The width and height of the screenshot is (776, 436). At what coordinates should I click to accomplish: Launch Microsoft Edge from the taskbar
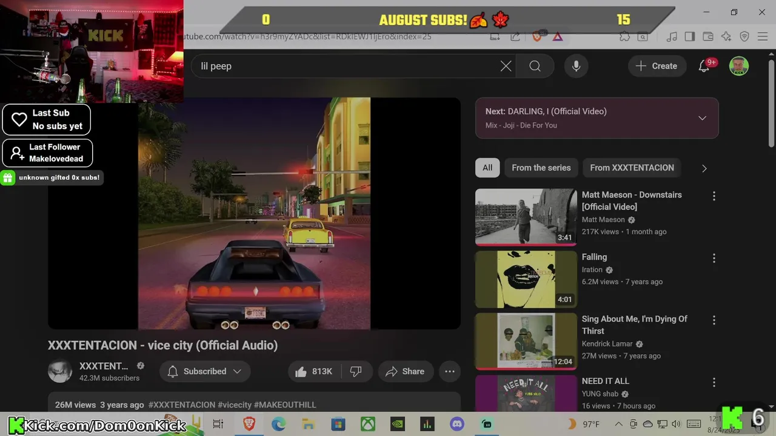point(279,424)
